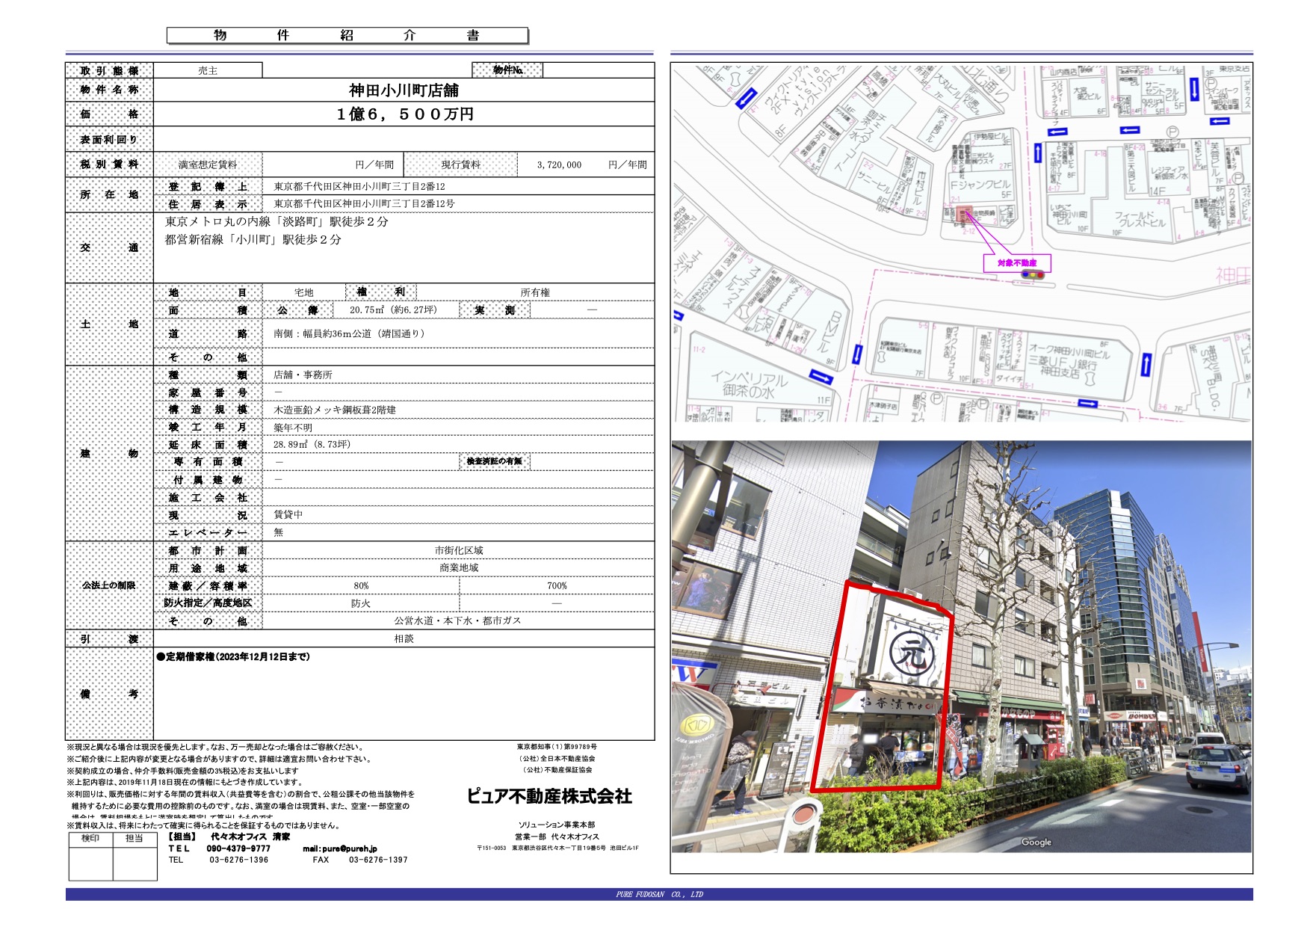This screenshot has width=1310, height=927.
Task: Click the PURE FUDOSAN CO., LTD footer bar
Action: click(x=658, y=894)
